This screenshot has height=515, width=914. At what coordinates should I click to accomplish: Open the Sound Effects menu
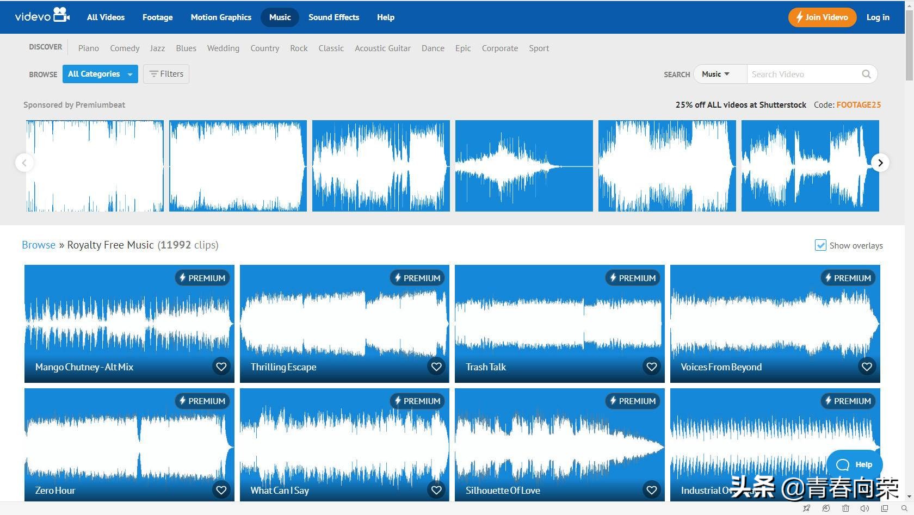click(x=334, y=17)
